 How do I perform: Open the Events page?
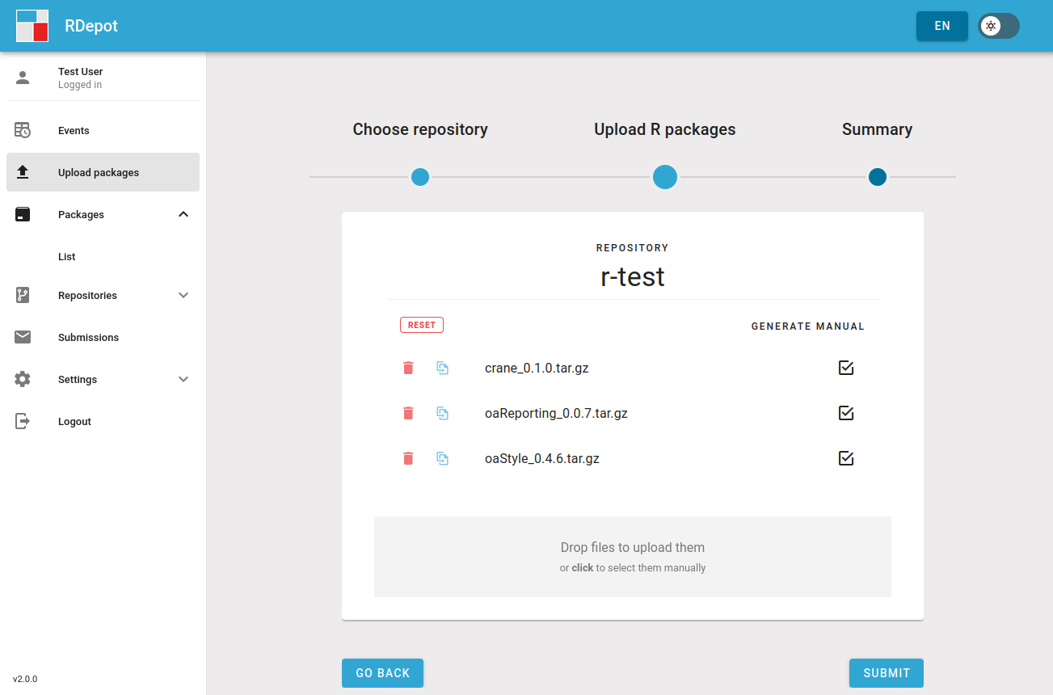74,130
